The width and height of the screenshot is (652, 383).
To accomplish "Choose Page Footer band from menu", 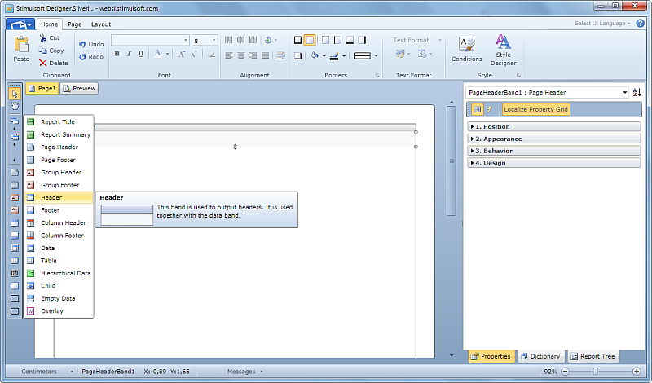I will pyautogui.click(x=59, y=160).
